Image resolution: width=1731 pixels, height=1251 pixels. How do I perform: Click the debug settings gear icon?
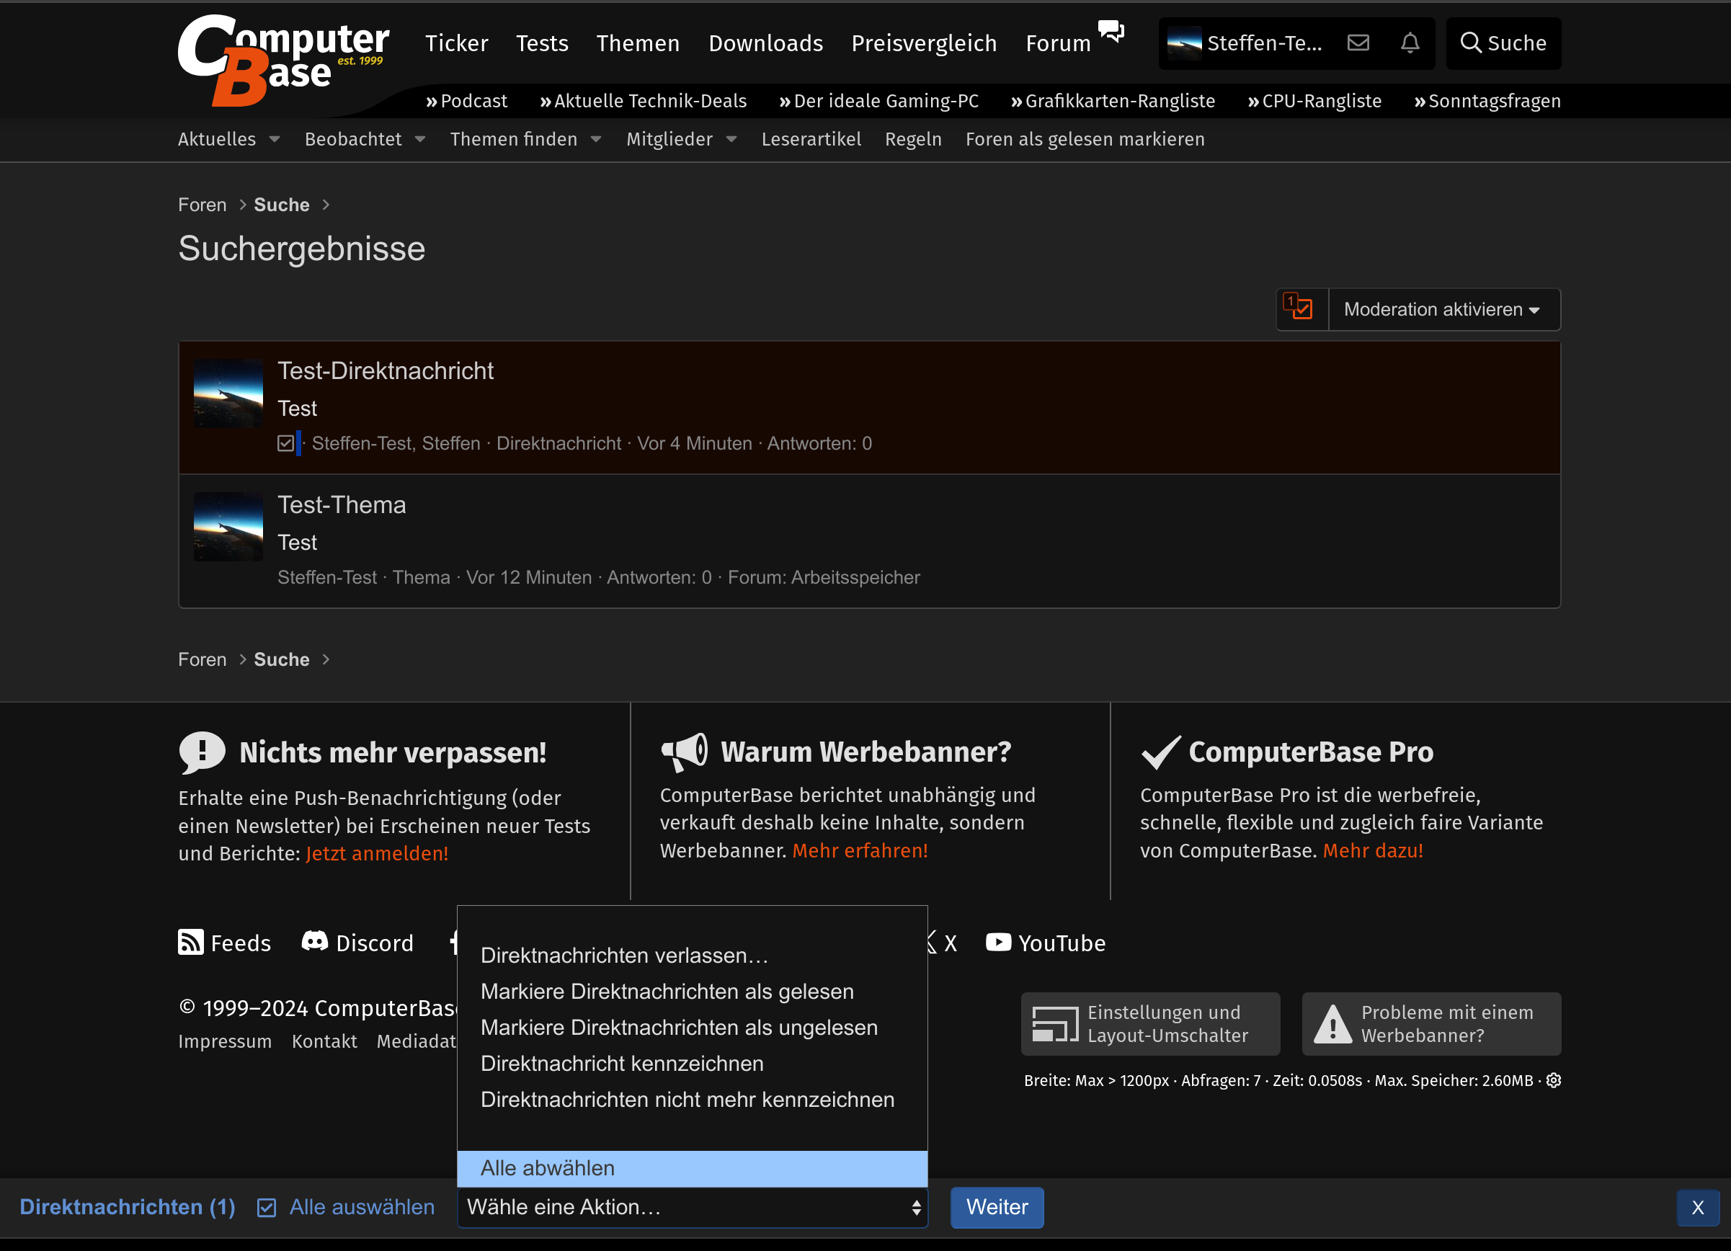click(1553, 1080)
